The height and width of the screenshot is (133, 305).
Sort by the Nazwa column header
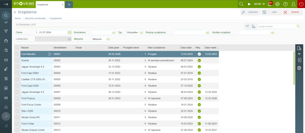coord(36,48)
